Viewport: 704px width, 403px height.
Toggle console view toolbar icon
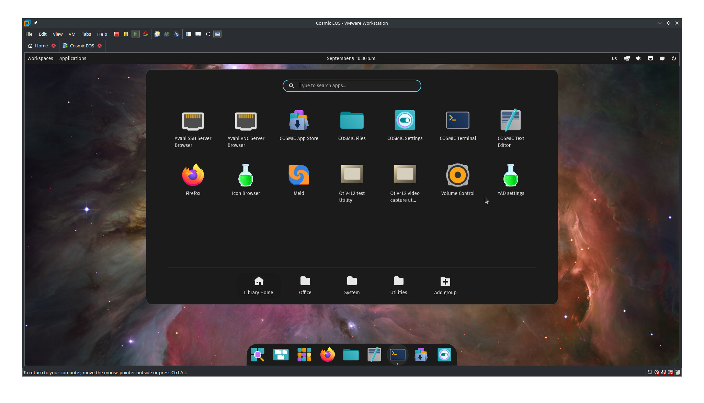click(x=217, y=34)
